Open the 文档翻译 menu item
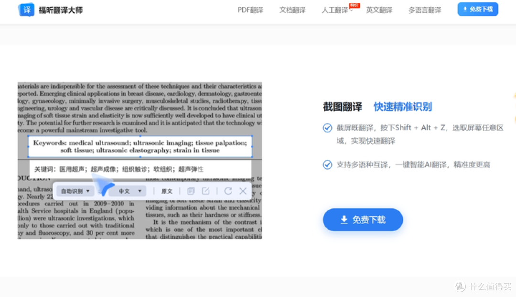Screen dimensions: 516x297 [292, 10]
